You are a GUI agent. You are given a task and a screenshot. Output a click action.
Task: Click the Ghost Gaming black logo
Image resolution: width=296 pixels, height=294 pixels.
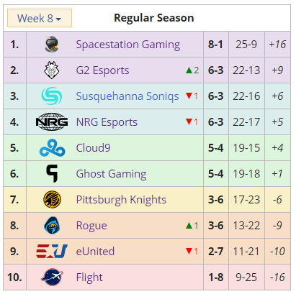[x=52, y=173]
